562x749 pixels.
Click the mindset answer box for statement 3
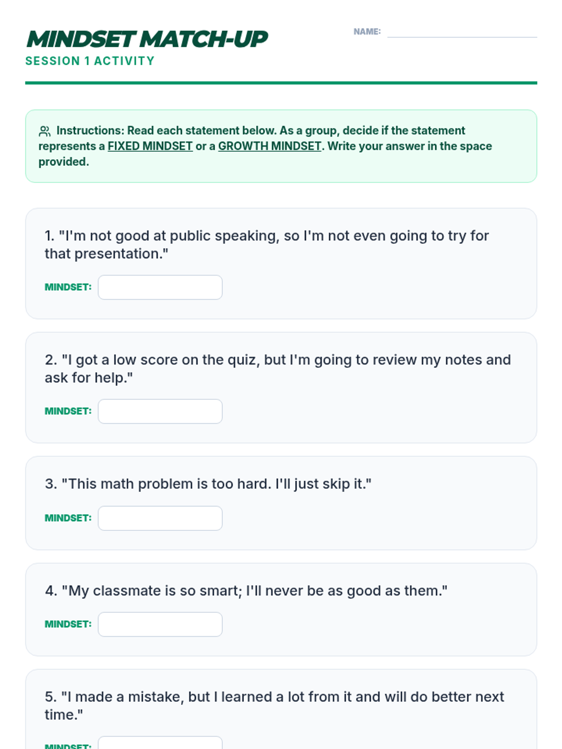click(x=160, y=518)
